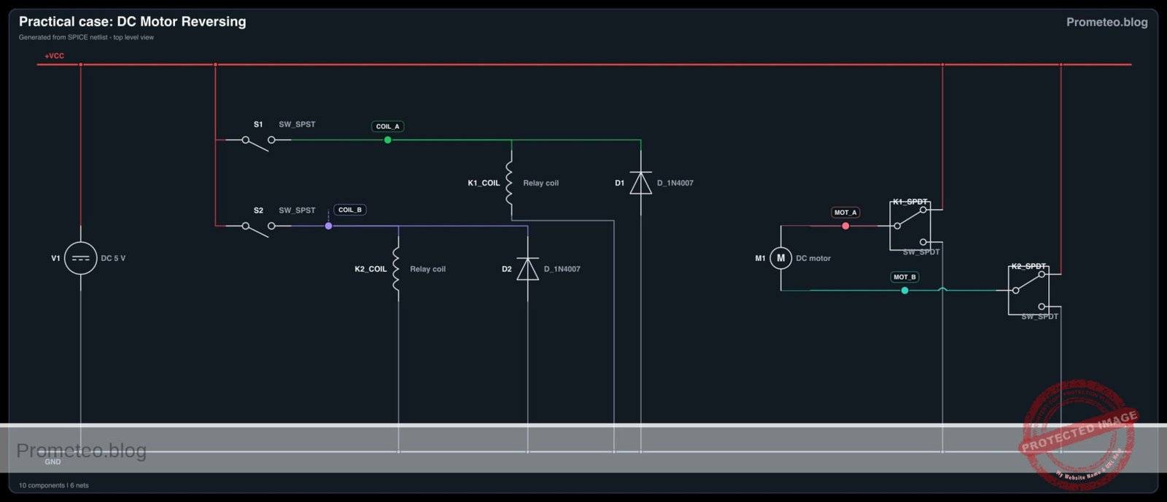Click the K1_COIL reference designator text
1167x502 pixels.
tap(484, 183)
